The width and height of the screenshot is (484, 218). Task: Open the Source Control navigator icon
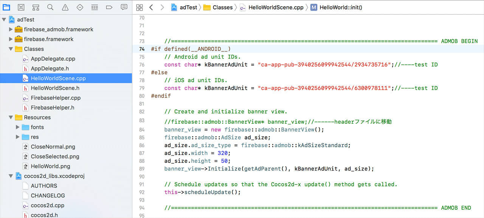click(x=21, y=7)
